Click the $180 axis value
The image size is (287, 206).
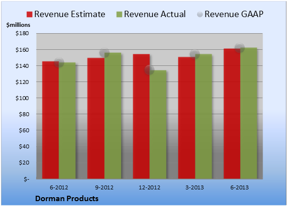[x=22, y=33]
